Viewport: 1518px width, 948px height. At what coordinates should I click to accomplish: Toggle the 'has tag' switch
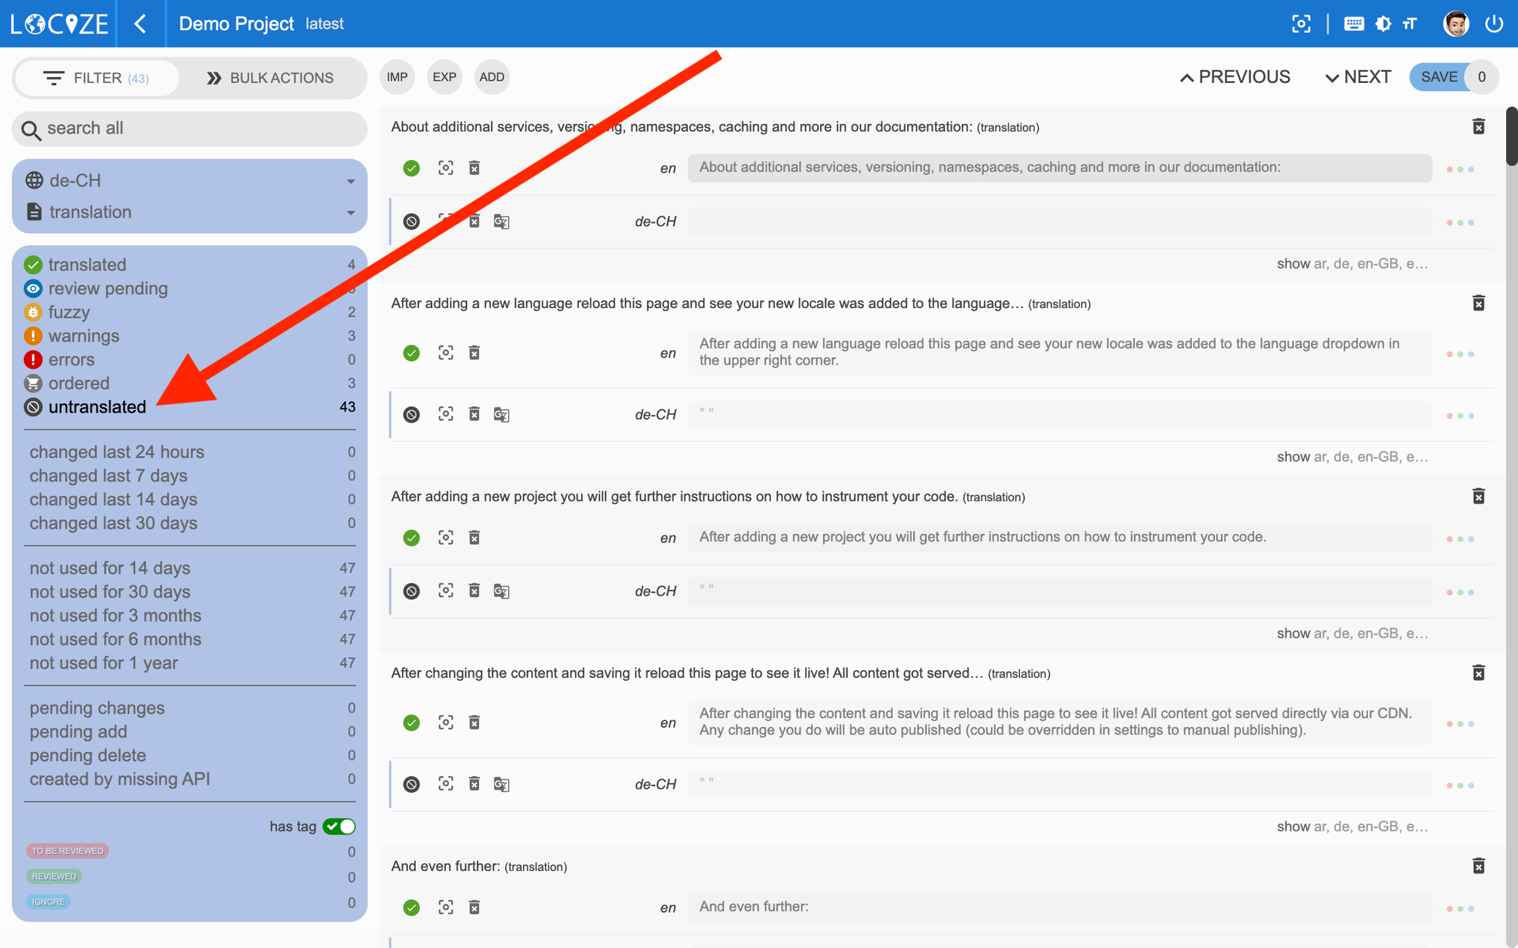[339, 826]
